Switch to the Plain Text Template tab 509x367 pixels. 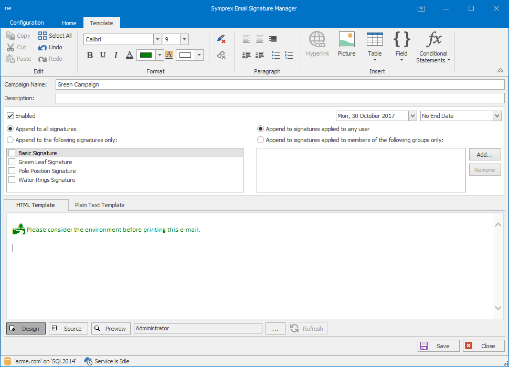(x=100, y=205)
